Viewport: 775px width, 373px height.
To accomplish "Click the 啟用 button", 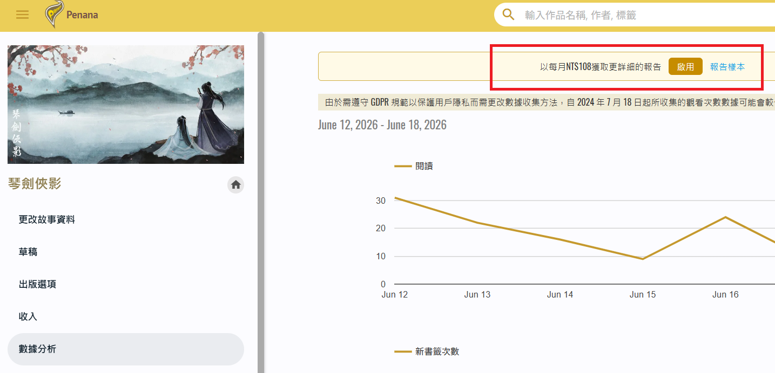I will click(x=685, y=66).
